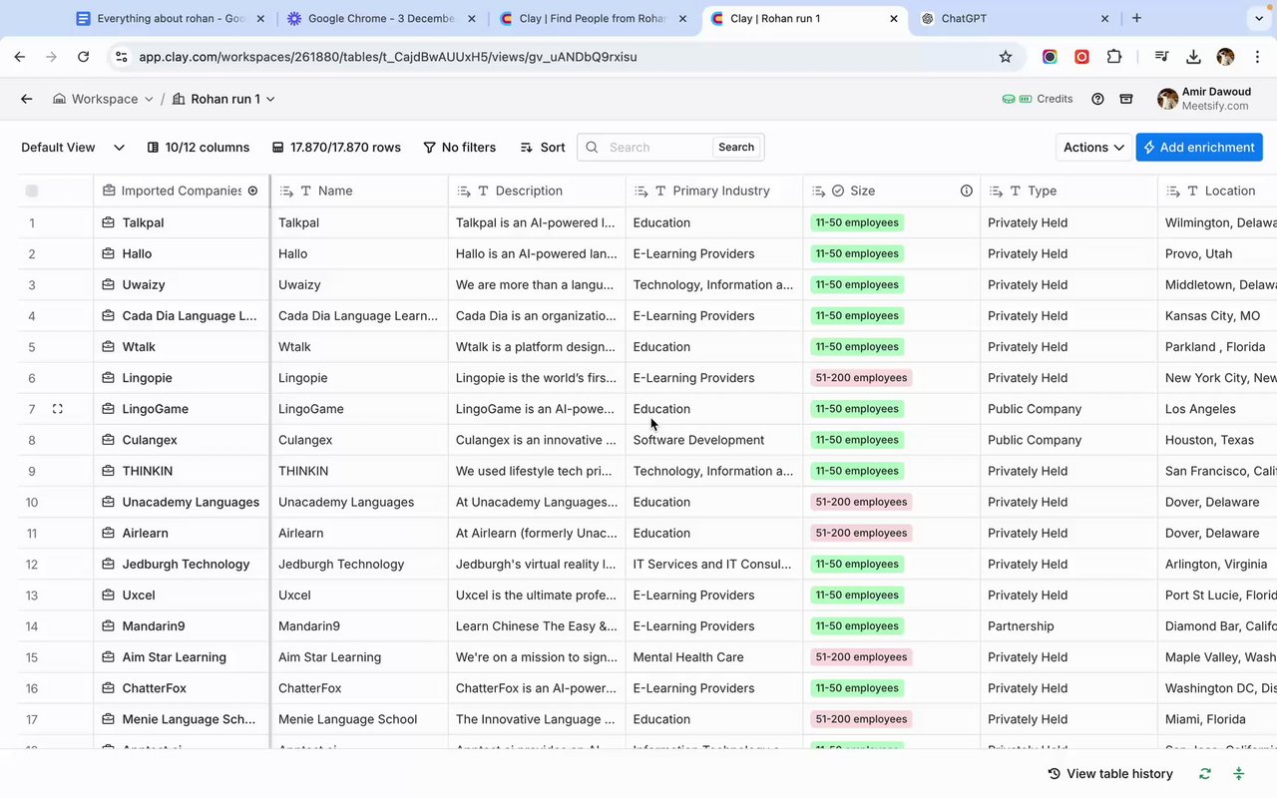Click the purple circular Chrome extension icon
Image resolution: width=1277 pixels, height=798 pixels.
tap(1050, 57)
